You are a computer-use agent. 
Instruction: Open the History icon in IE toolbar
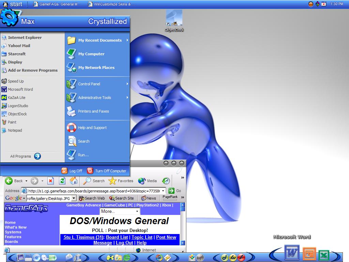[x=166, y=181]
